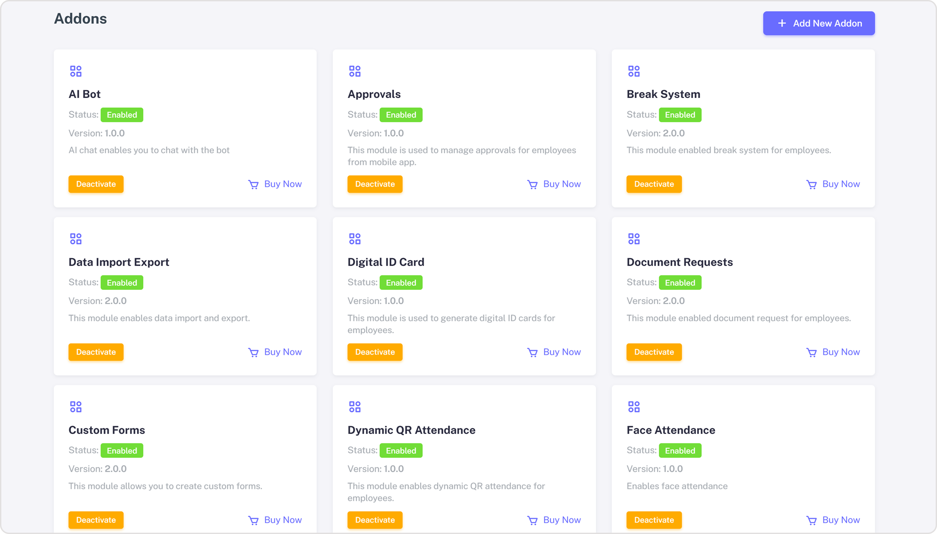Screen dimensions: 937x534
Task: Click the Enabled badge on AI Bot
Action: point(122,115)
